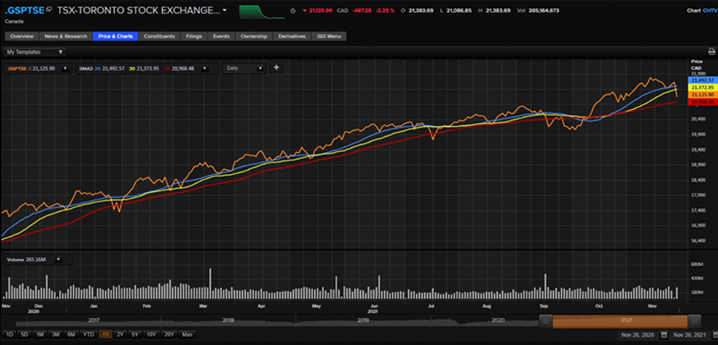The image size is (718, 345).
Task: Select the highlighted 1Y range button
Action: 105,335
